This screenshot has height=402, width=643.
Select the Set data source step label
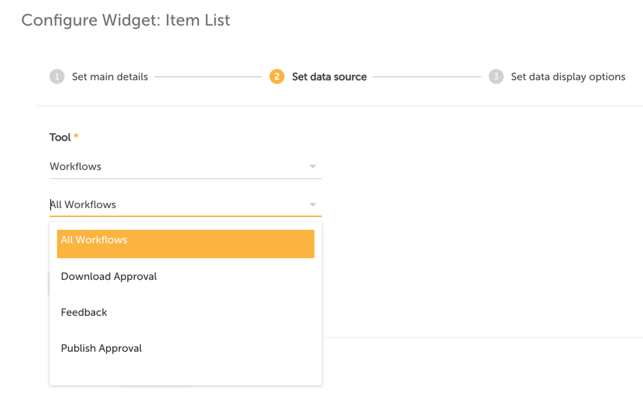[x=329, y=76]
